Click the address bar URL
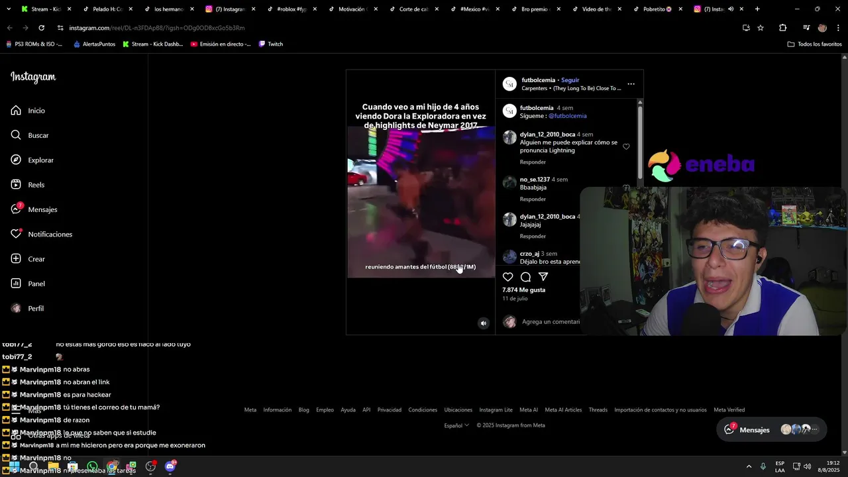 (157, 28)
